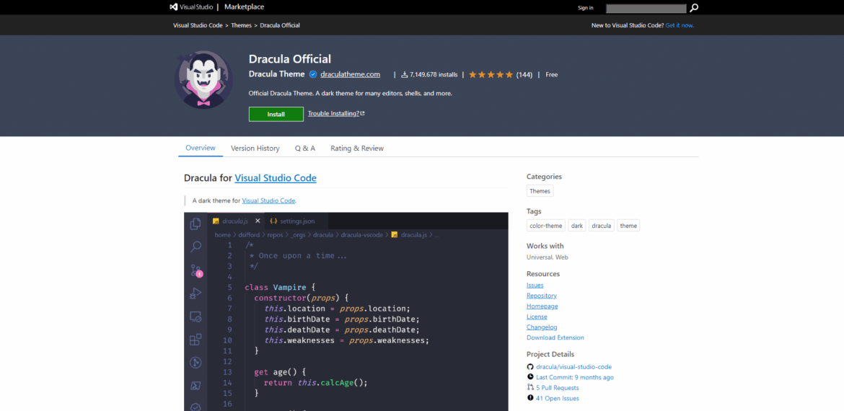
Task: Click the five-star rating icons
Action: tap(491, 74)
